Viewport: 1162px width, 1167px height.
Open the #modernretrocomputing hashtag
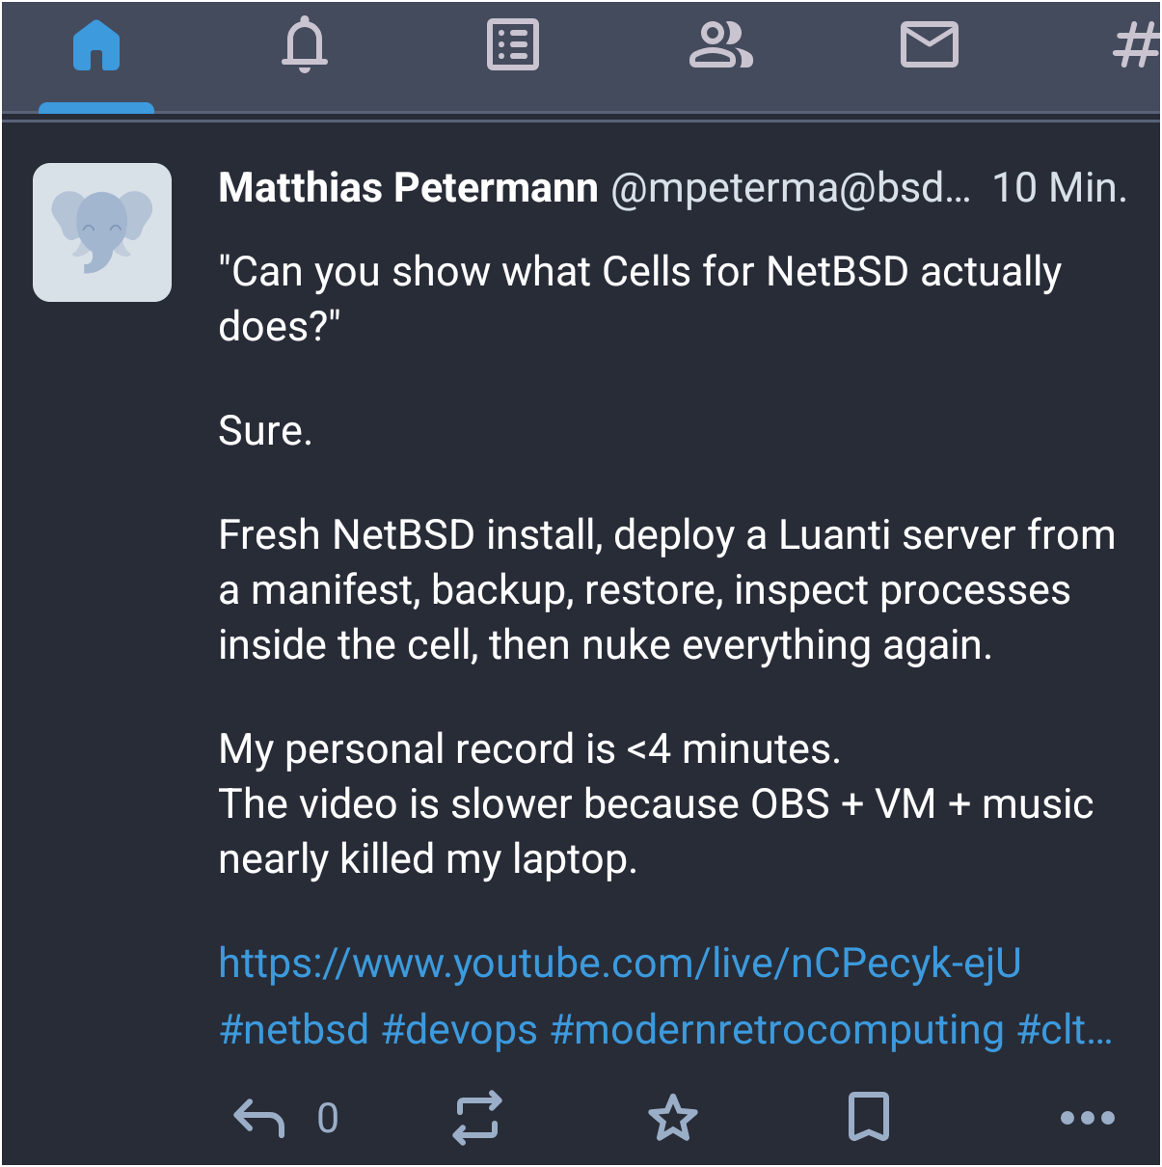[776, 1030]
